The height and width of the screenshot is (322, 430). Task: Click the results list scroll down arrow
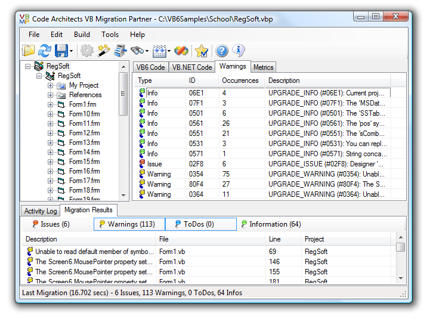(x=401, y=278)
